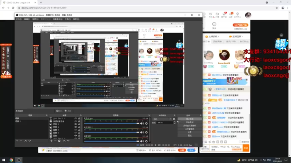Enable the 屏蔽特效 checkbox in chat
The width and height of the screenshot is (291, 163).
pos(240,142)
